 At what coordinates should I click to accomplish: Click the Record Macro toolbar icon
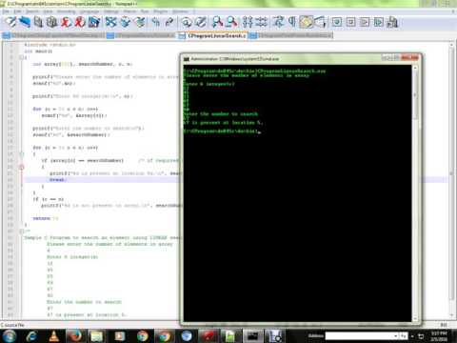pos(337,22)
